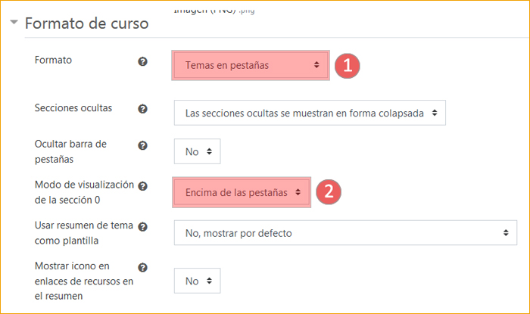
Task: Show help for Mostrar icono en enlaces
Action: tap(142, 267)
